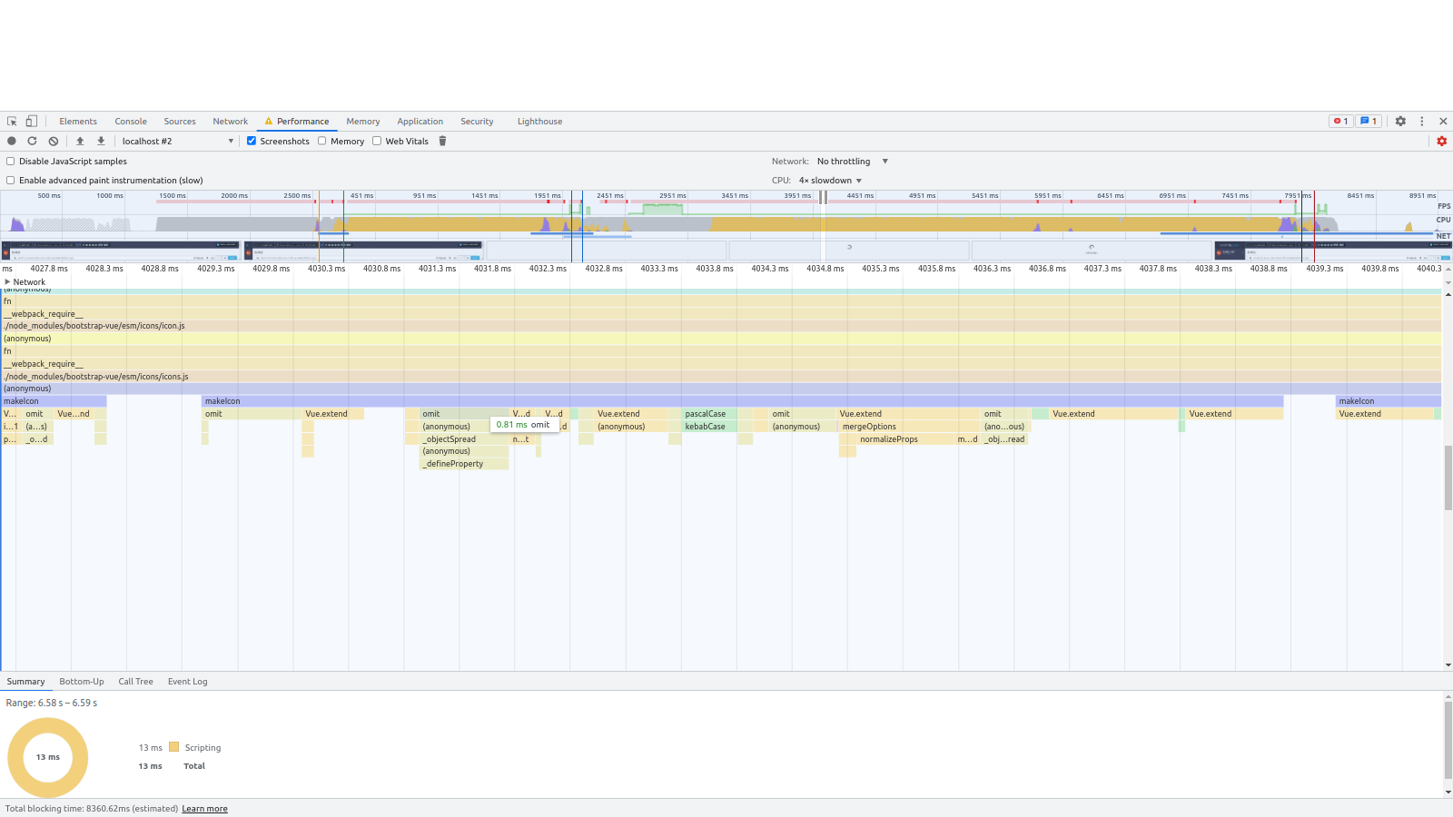Load a profile with the upload icon
Screen dimensions: 1453x817
[x=80, y=142]
